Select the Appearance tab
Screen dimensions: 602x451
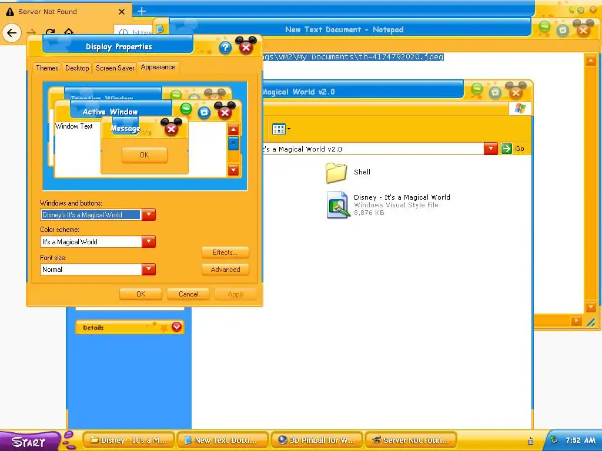tap(158, 67)
